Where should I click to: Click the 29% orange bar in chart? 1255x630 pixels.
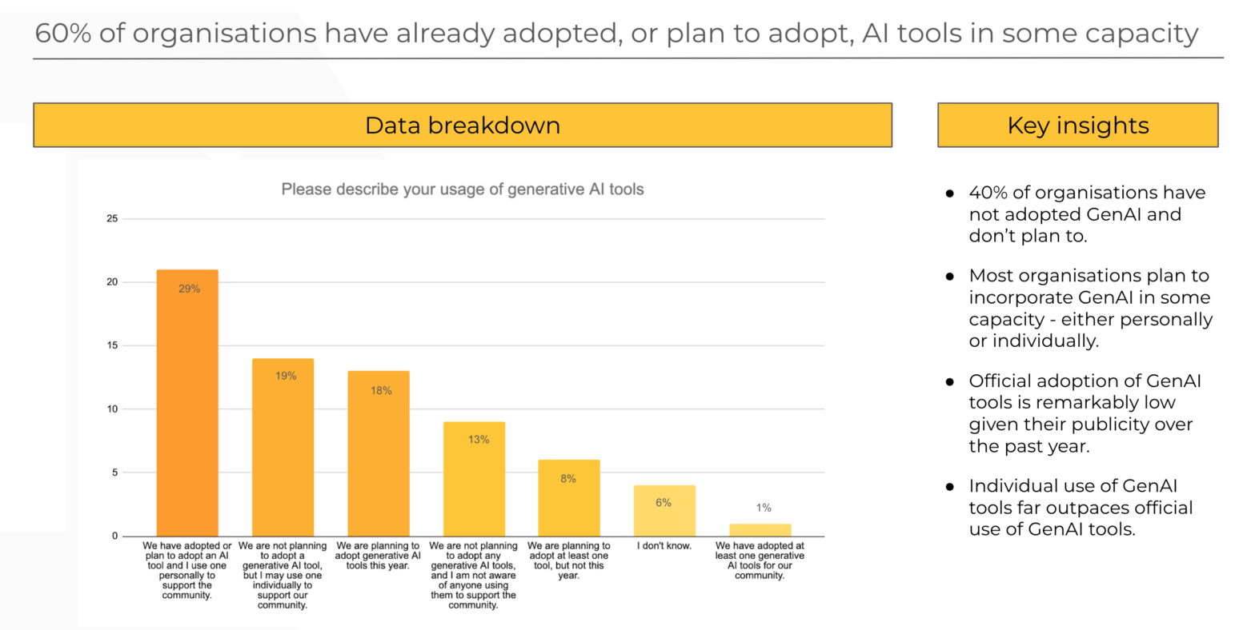tap(187, 403)
